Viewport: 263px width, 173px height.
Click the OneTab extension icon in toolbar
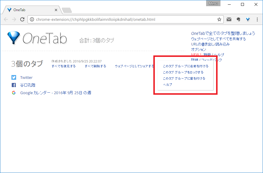point(248,20)
